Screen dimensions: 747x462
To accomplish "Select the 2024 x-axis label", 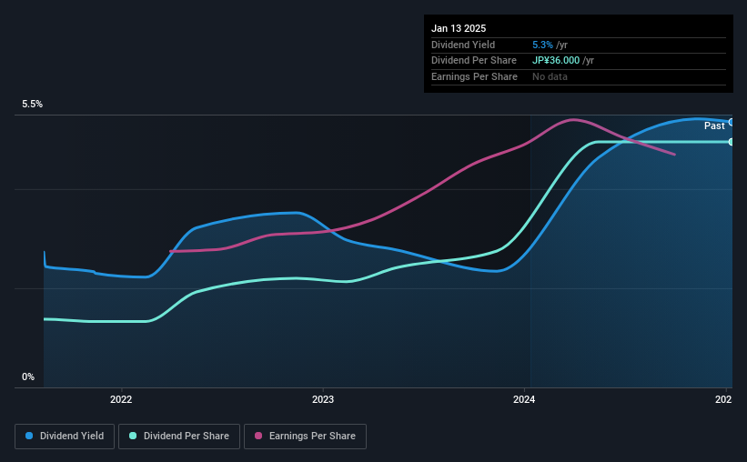I will pos(524,399).
